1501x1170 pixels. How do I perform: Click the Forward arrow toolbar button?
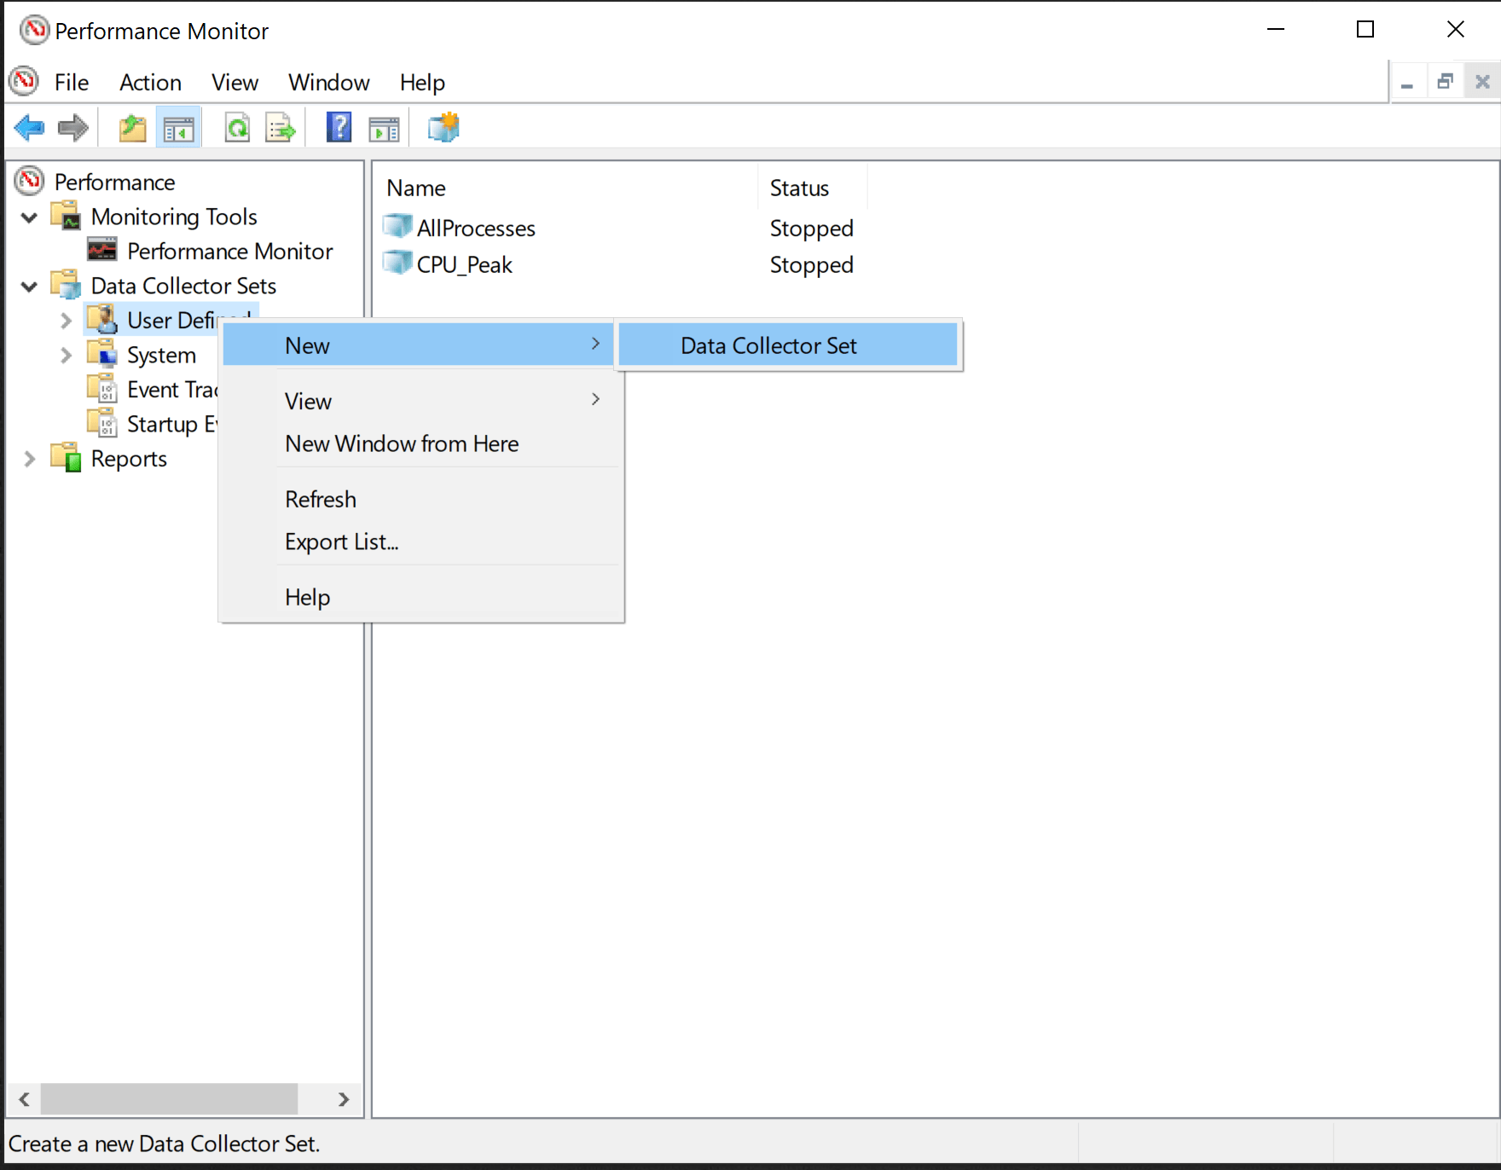73,129
